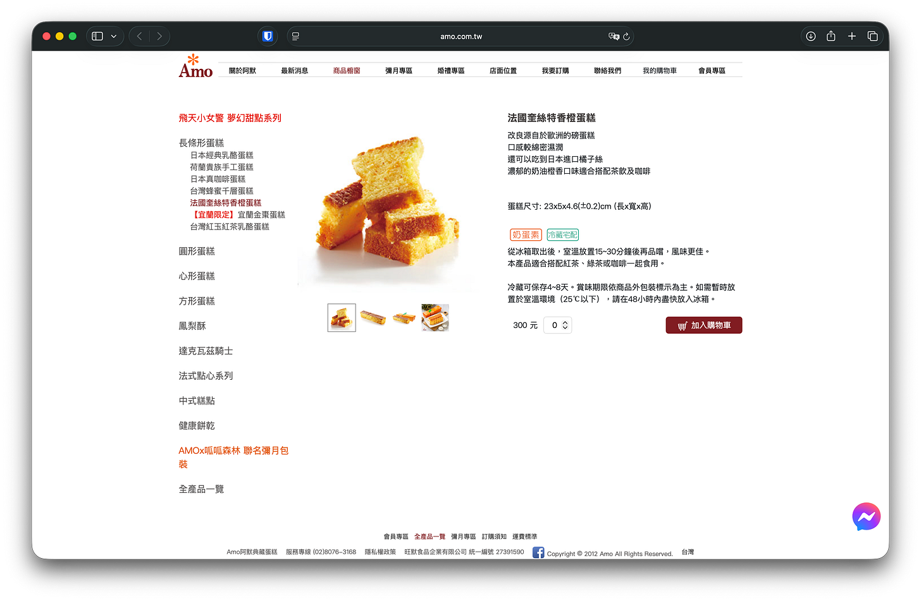Show downloads with the download arrow icon
The height and width of the screenshot is (601, 921).
coord(810,36)
